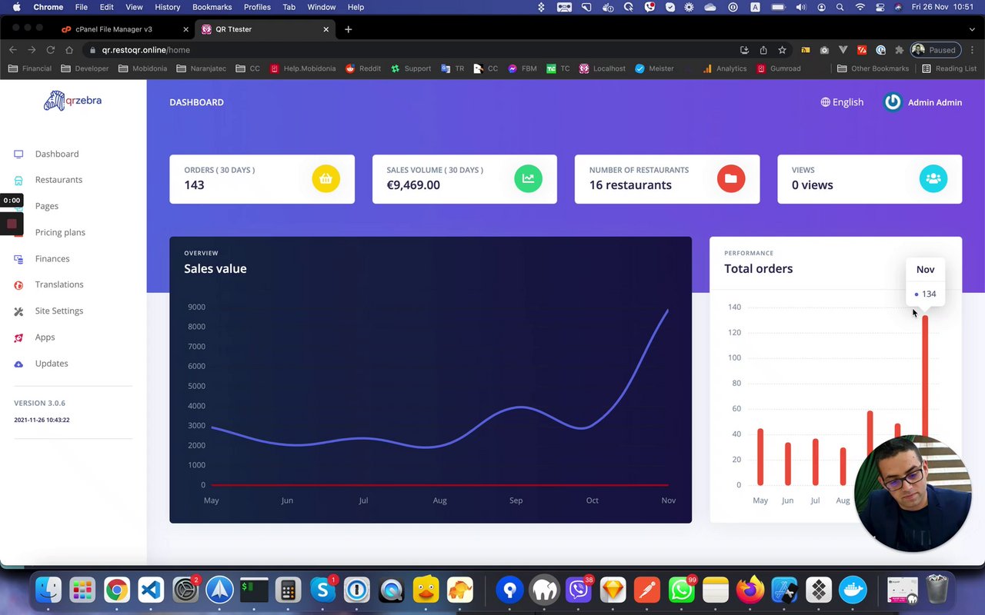
Task: Open Other Bookmarks folder
Action: [x=873, y=68]
